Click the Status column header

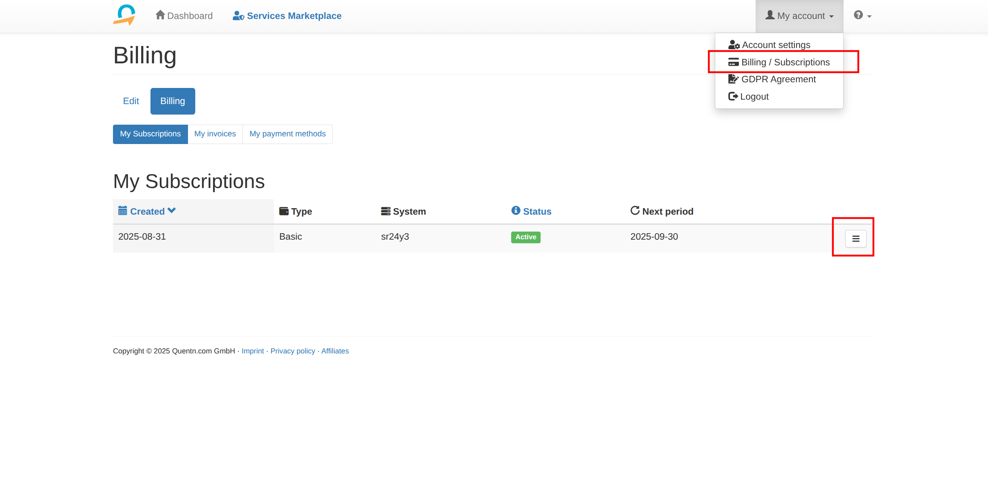pos(537,211)
